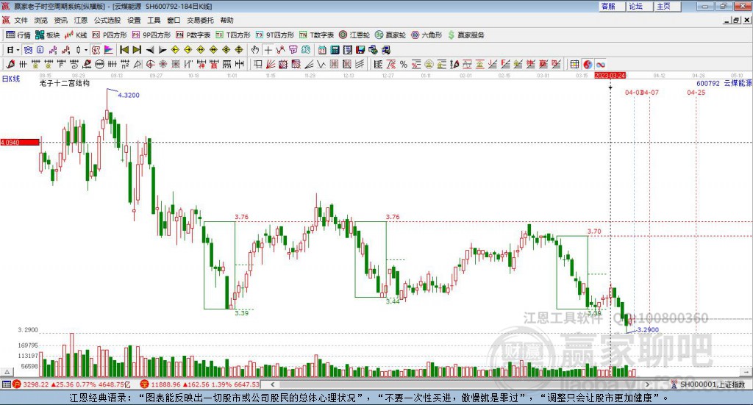Open the T四方形 tool
Viewport: 753px width, 405px height.
point(233,35)
